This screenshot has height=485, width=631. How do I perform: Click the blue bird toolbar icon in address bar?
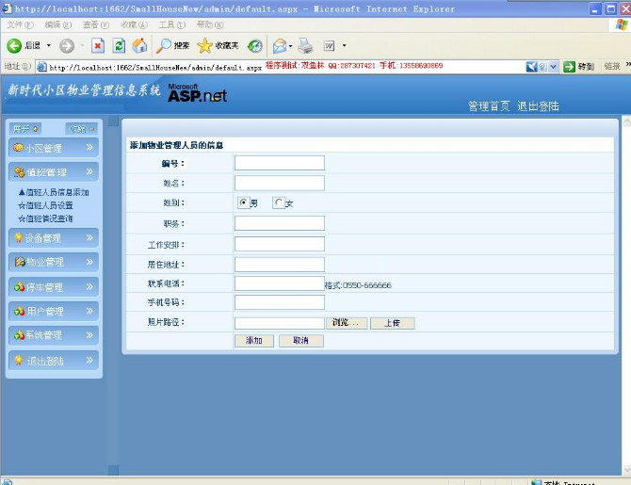click(531, 67)
